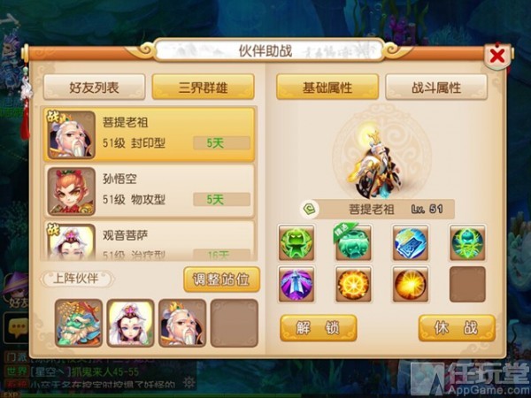
Task: Open the 基础属性 tab
Action: coord(327,88)
